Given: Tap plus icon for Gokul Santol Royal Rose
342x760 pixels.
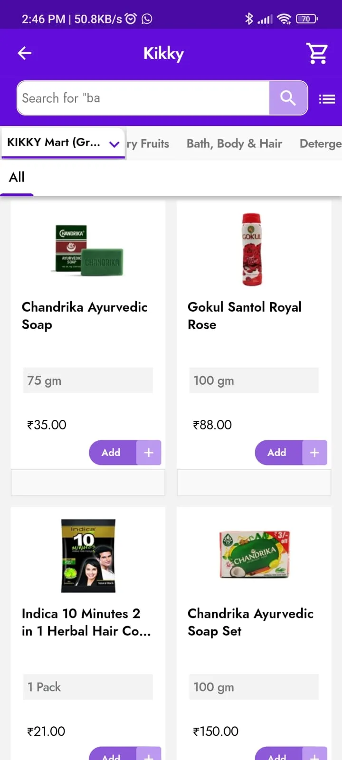Looking at the screenshot, I should [x=314, y=453].
